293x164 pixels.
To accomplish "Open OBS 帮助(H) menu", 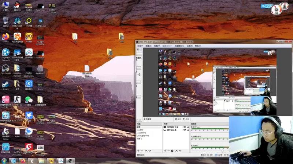I will 198,46.
